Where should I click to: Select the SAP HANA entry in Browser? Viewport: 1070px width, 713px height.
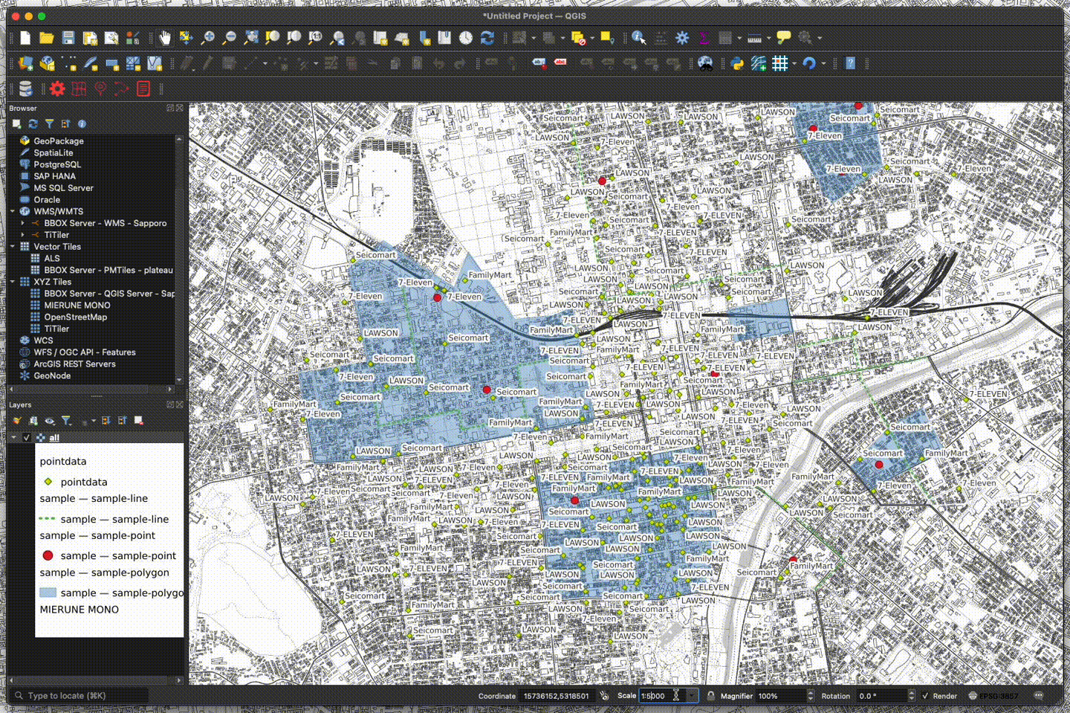[54, 176]
